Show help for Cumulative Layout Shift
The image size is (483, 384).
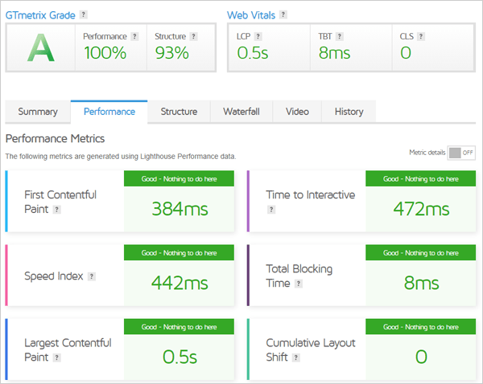(x=297, y=357)
